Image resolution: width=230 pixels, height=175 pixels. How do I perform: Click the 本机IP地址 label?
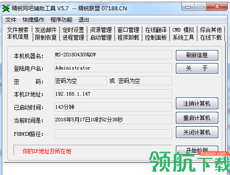(28, 94)
